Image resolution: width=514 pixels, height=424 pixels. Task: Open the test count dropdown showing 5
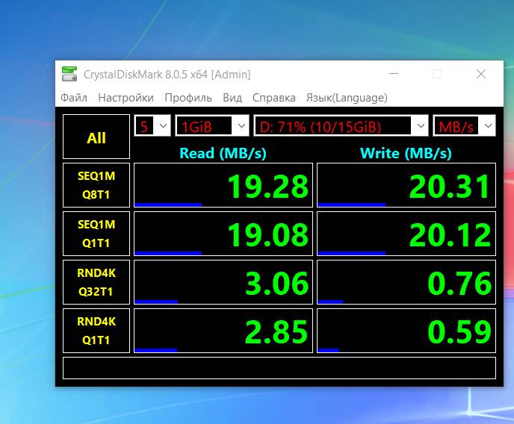(x=152, y=126)
